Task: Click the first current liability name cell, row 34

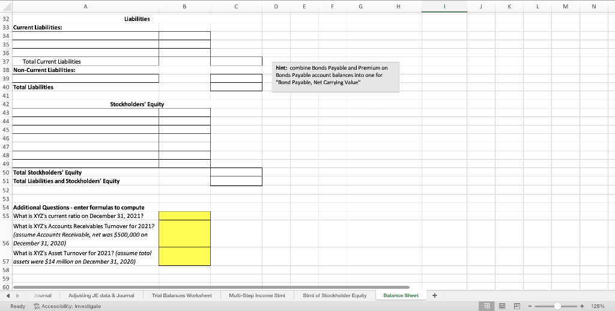Action: click(85, 35)
